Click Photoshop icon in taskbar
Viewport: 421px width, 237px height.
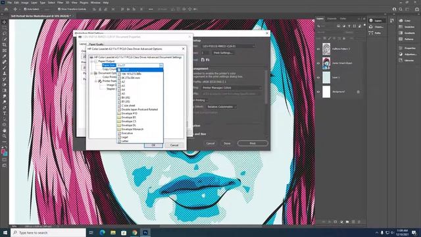pyautogui.click(x=145, y=232)
